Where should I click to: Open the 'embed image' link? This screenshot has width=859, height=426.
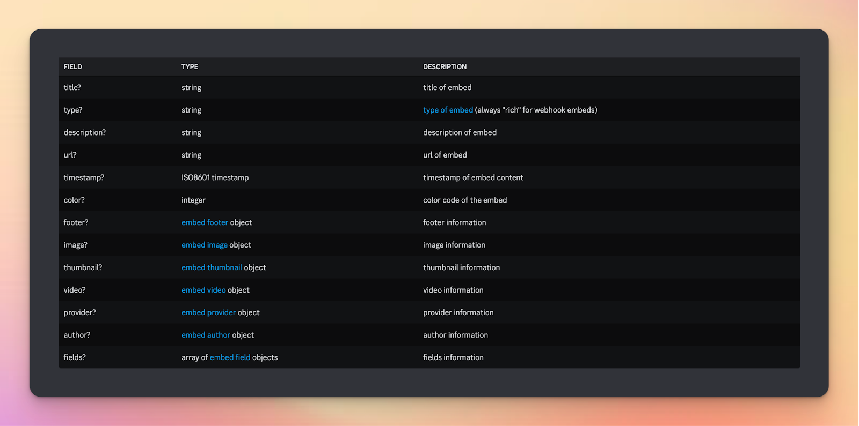pos(205,245)
